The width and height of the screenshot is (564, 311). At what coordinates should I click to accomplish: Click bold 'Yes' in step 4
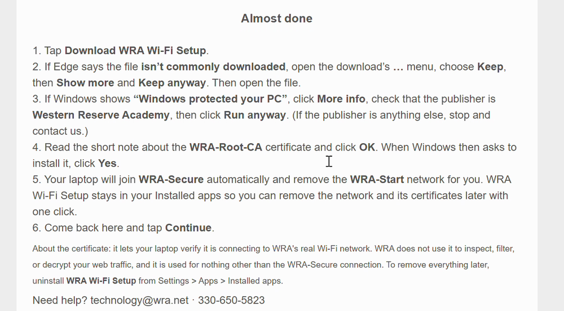107,163
